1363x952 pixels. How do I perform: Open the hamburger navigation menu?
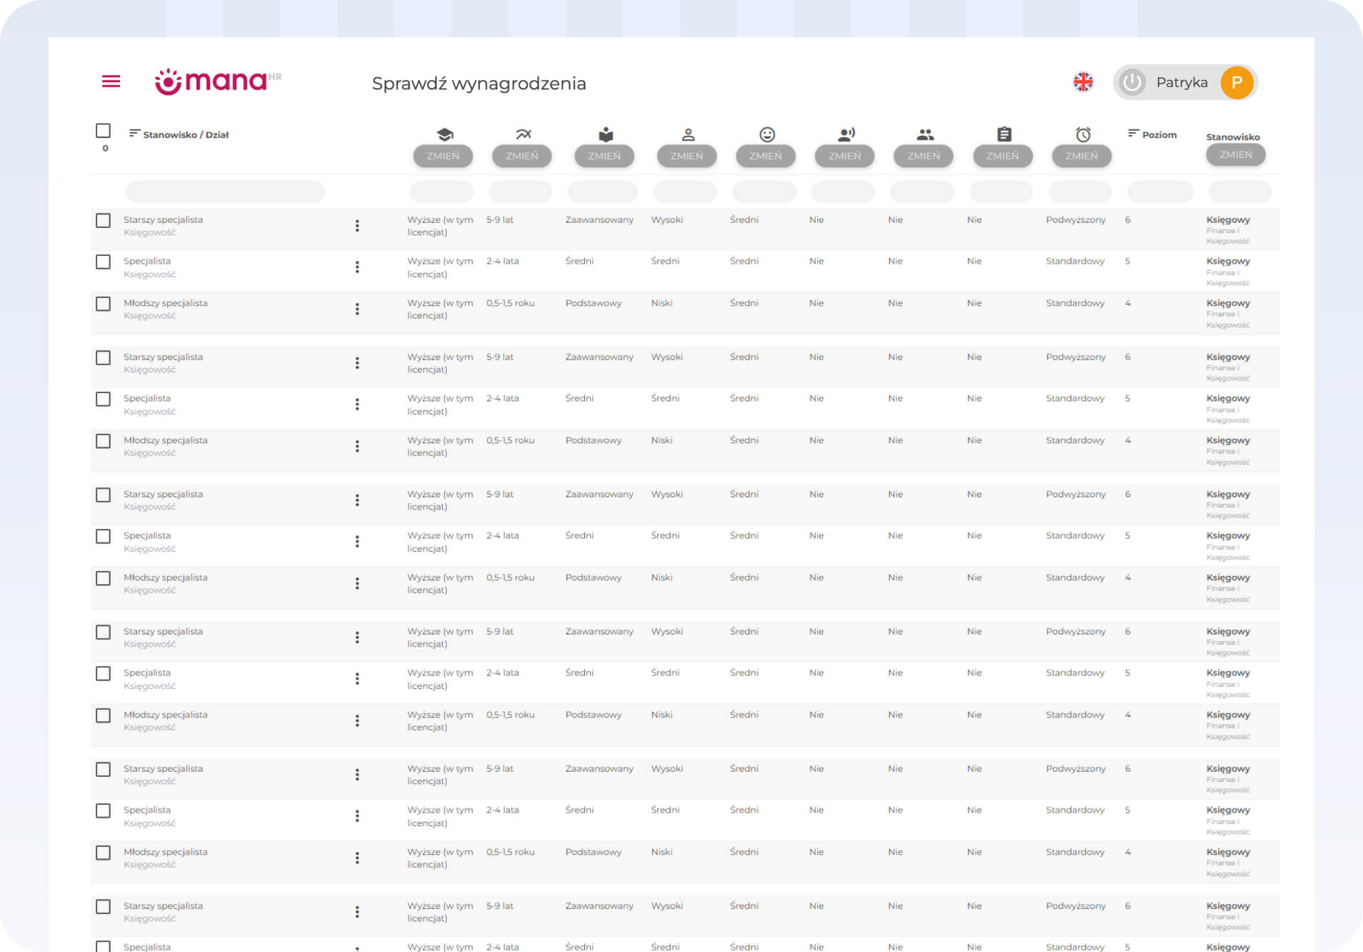(x=111, y=81)
